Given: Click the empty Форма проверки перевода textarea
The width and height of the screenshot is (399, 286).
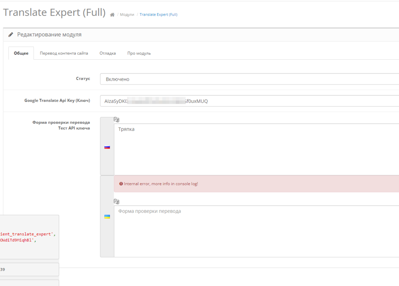Looking at the screenshot, I should (x=256, y=231).
